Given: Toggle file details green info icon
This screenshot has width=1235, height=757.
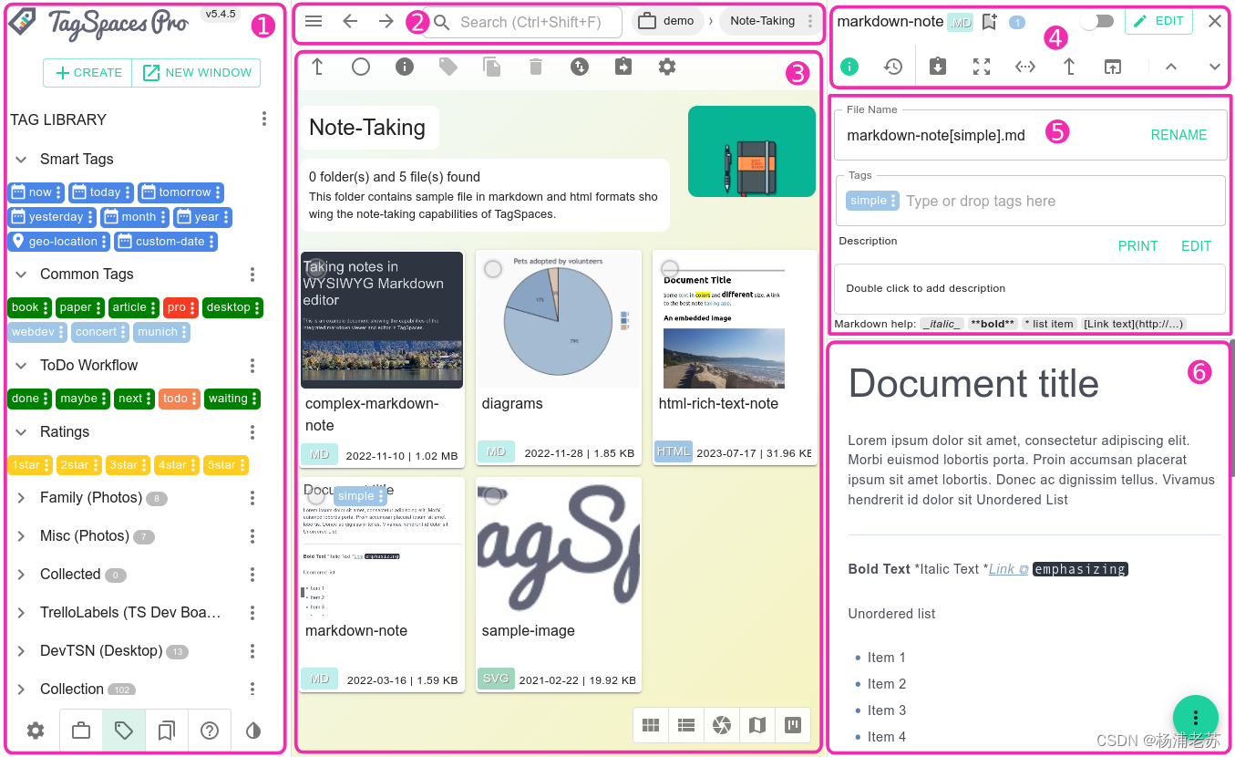Looking at the screenshot, I should (x=849, y=67).
